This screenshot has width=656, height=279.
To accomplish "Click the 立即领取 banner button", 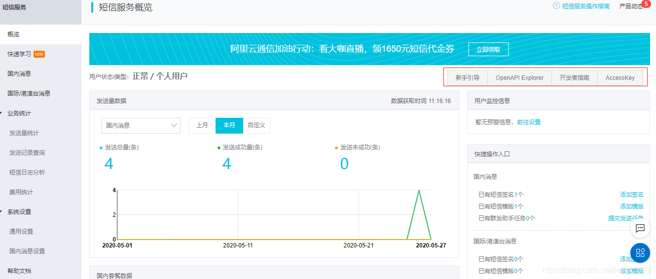I will point(488,49).
